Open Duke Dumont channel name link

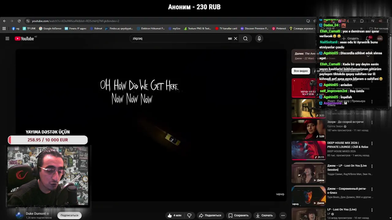click(36, 214)
